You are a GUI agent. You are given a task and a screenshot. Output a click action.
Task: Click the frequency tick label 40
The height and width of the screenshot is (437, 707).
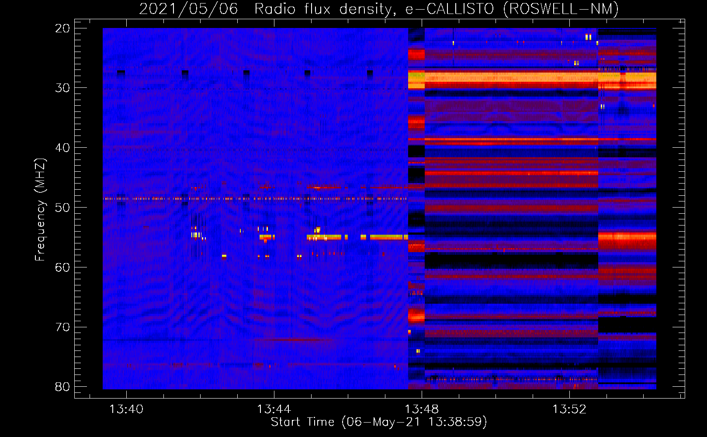(62, 148)
